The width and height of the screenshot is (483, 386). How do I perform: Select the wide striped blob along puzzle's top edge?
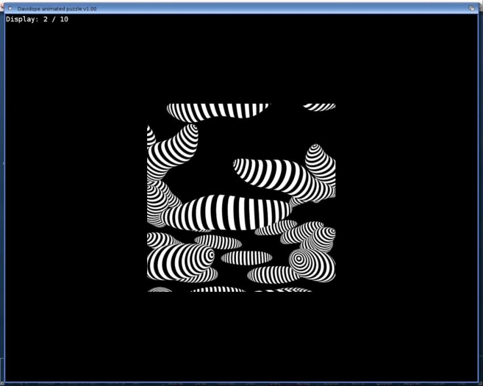(219, 111)
